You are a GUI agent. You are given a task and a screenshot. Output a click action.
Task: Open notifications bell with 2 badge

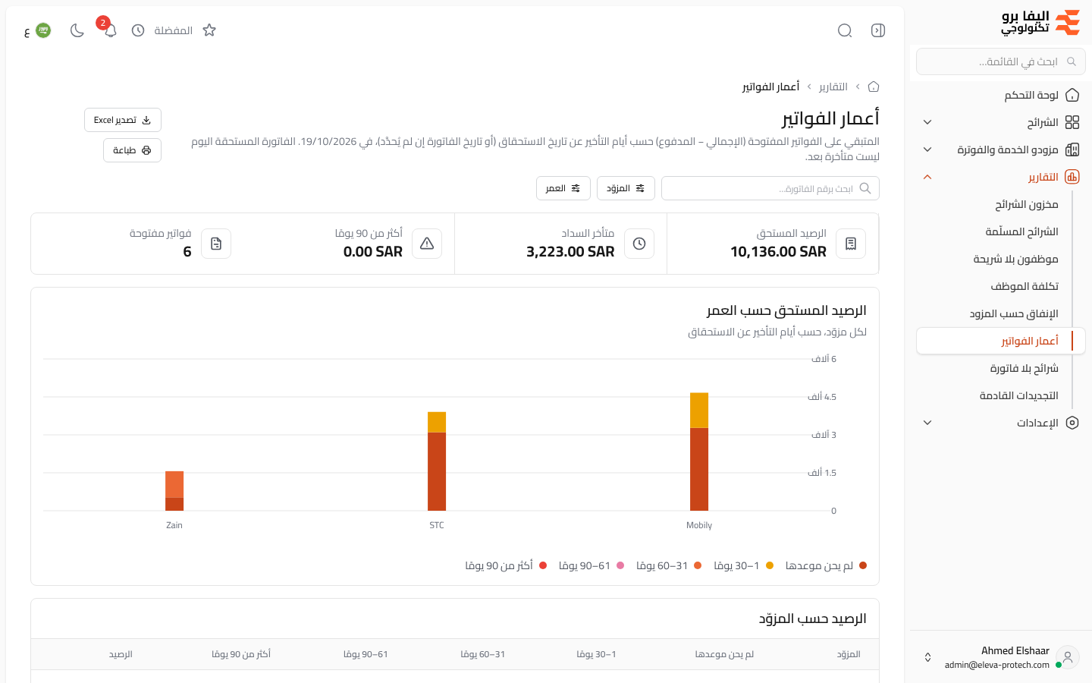110,30
